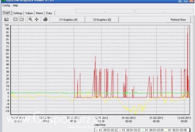Click the Refresh Now button
Viewport: 195px width, 132px height.
pos(178,20)
